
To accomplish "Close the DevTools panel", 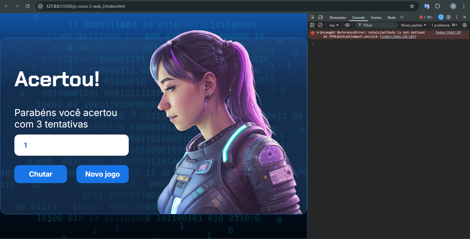I will [x=465, y=17].
